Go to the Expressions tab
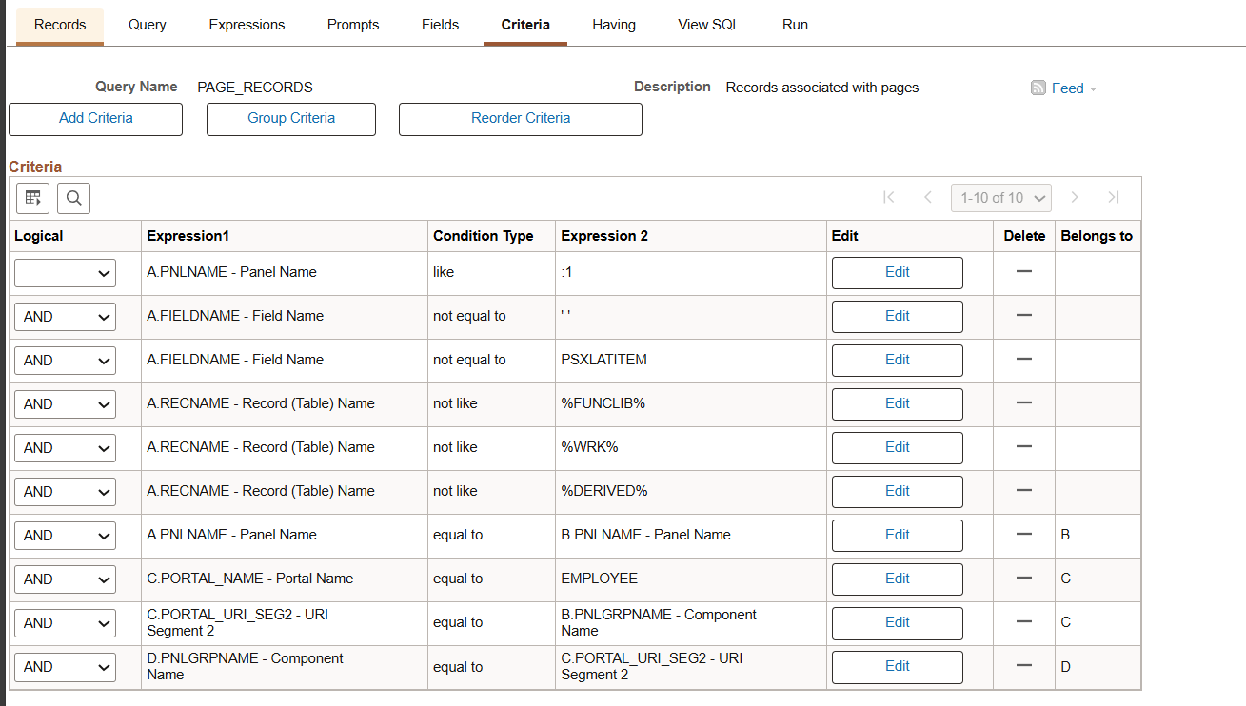This screenshot has height=706, width=1246. tap(247, 25)
